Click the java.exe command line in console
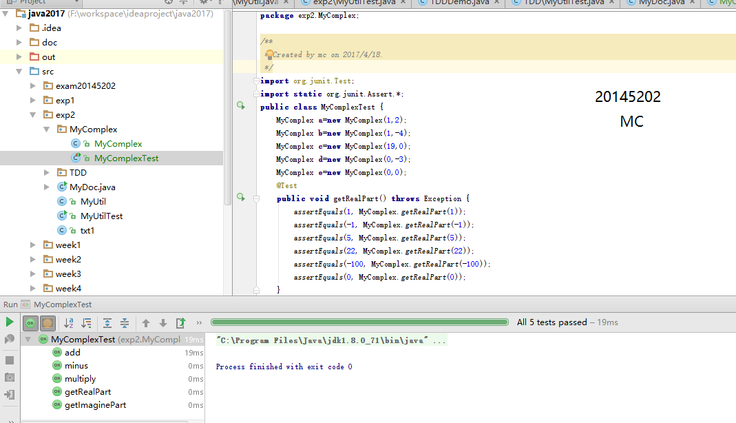This screenshot has height=423, width=736. (x=331, y=340)
